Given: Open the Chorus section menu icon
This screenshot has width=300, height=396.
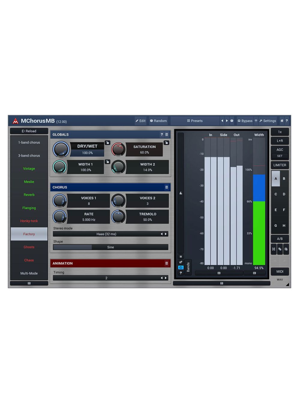Looking at the screenshot, I should [x=166, y=187].
